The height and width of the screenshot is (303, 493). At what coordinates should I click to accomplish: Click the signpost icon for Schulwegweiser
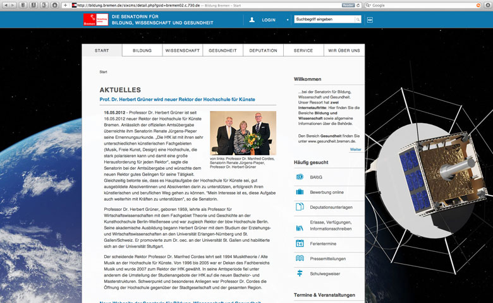[x=300, y=273]
